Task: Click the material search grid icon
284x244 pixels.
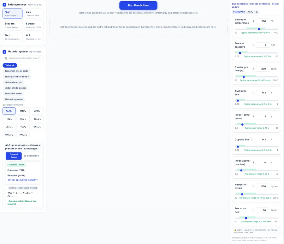Action: click(6, 58)
